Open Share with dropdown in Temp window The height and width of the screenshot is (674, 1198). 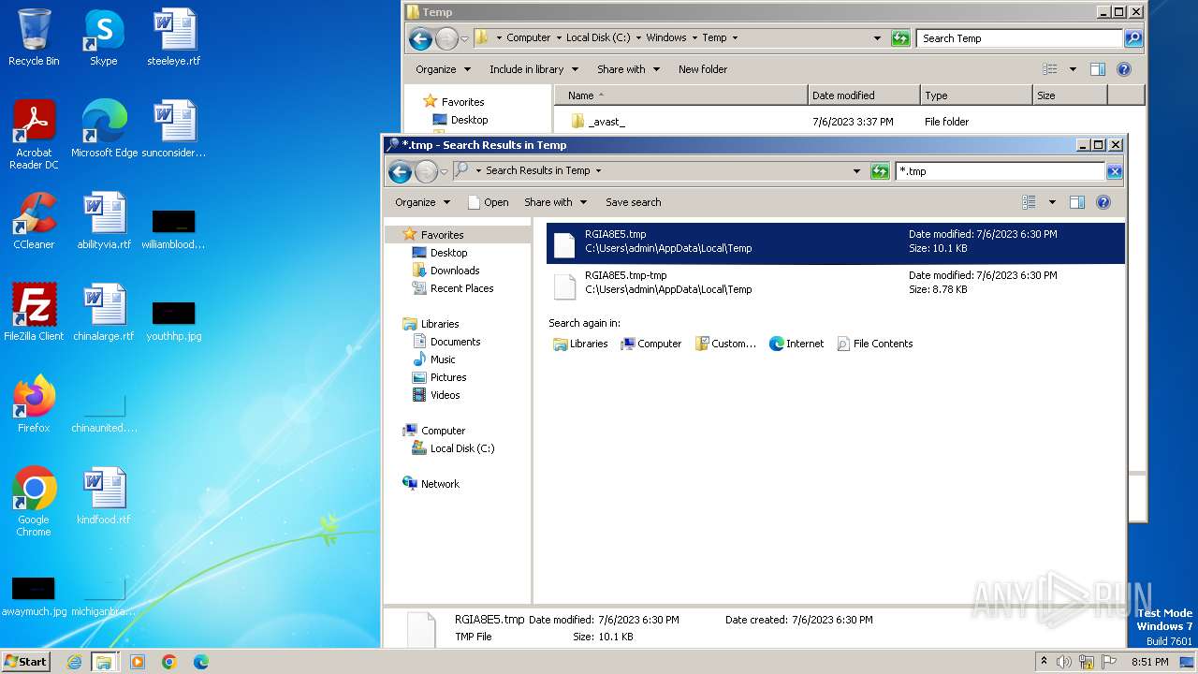click(x=628, y=69)
